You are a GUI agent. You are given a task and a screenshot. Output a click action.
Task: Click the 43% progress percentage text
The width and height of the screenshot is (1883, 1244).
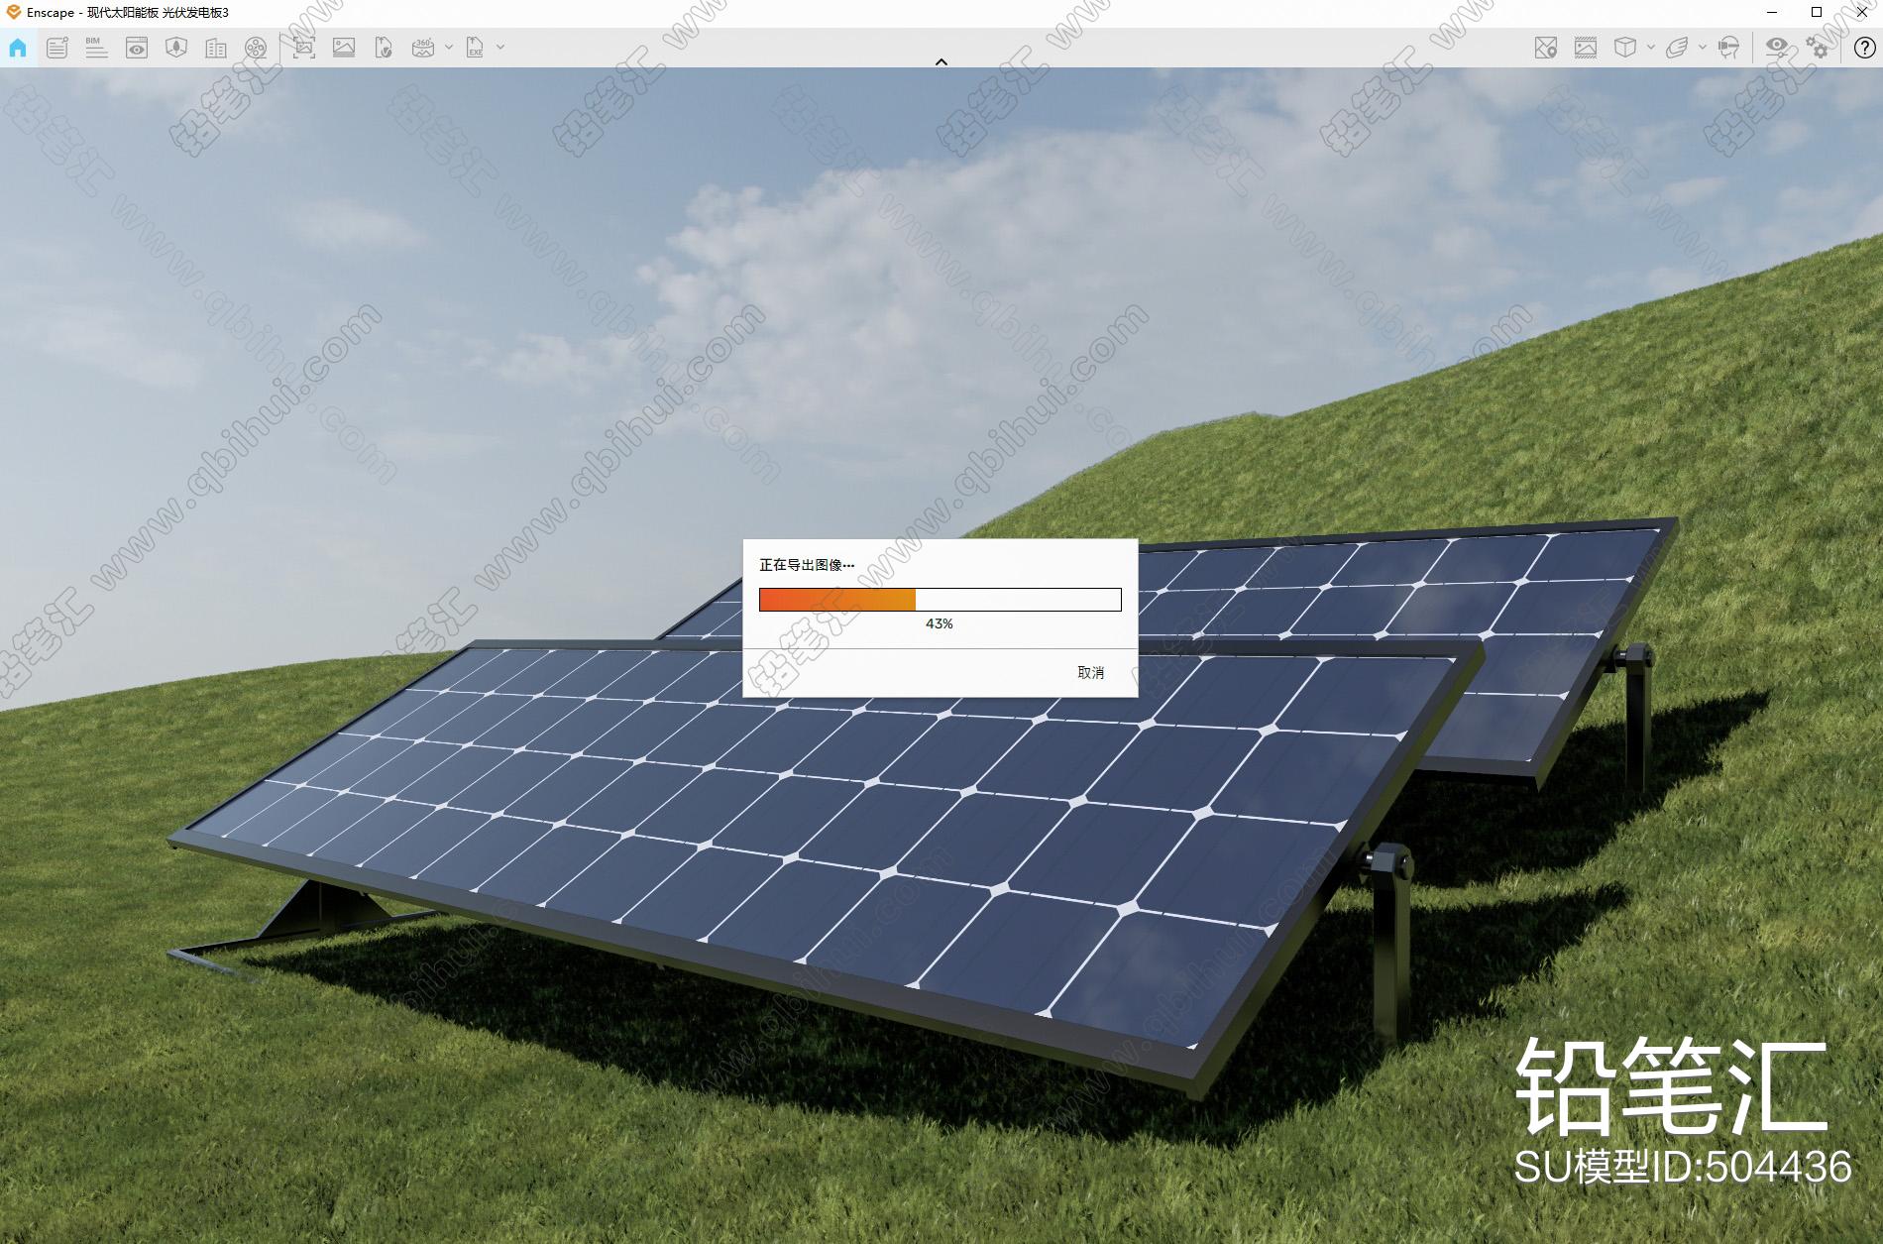click(940, 623)
